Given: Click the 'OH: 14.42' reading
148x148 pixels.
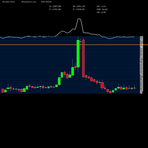Looking at the screenshot, I should pyautogui.click(x=102, y=9).
